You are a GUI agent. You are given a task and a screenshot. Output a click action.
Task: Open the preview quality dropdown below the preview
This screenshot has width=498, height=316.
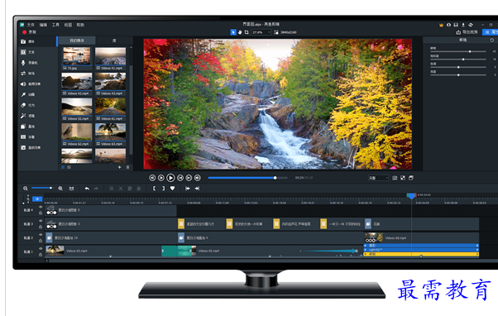[378, 178]
